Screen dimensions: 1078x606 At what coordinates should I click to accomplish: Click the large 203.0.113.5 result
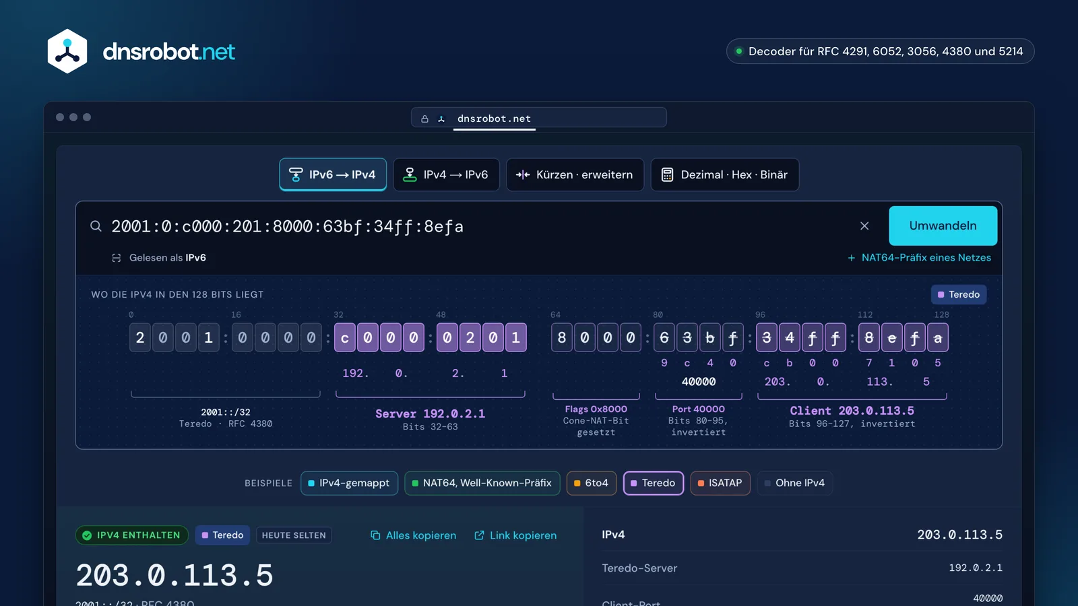tap(175, 576)
